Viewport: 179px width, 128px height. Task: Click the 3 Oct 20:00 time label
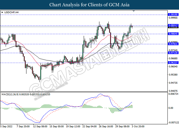[x=138, y=126]
